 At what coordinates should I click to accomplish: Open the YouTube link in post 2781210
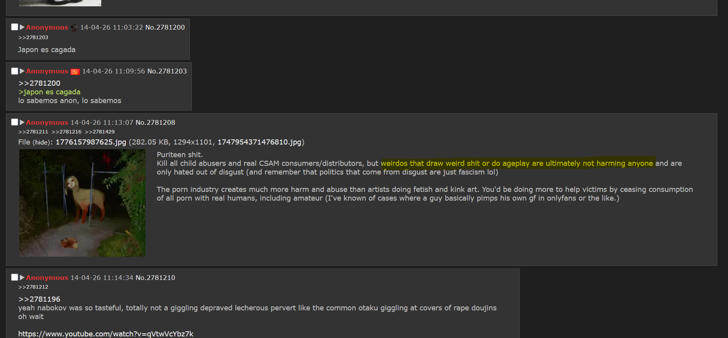point(106,334)
